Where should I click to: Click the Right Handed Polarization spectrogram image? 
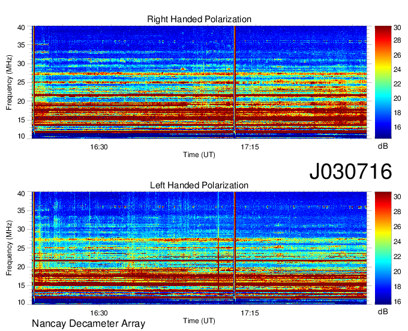(x=199, y=82)
